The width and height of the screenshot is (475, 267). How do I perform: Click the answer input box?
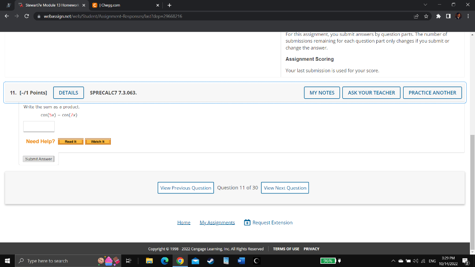39,127
